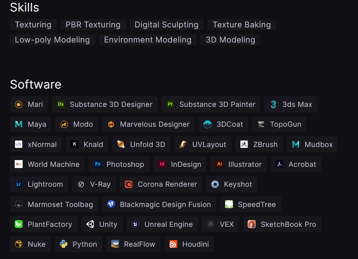The width and height of the screenshot is (358, 259).
Task: Click the Corona Renderer icon
Action: pos(129,184)
